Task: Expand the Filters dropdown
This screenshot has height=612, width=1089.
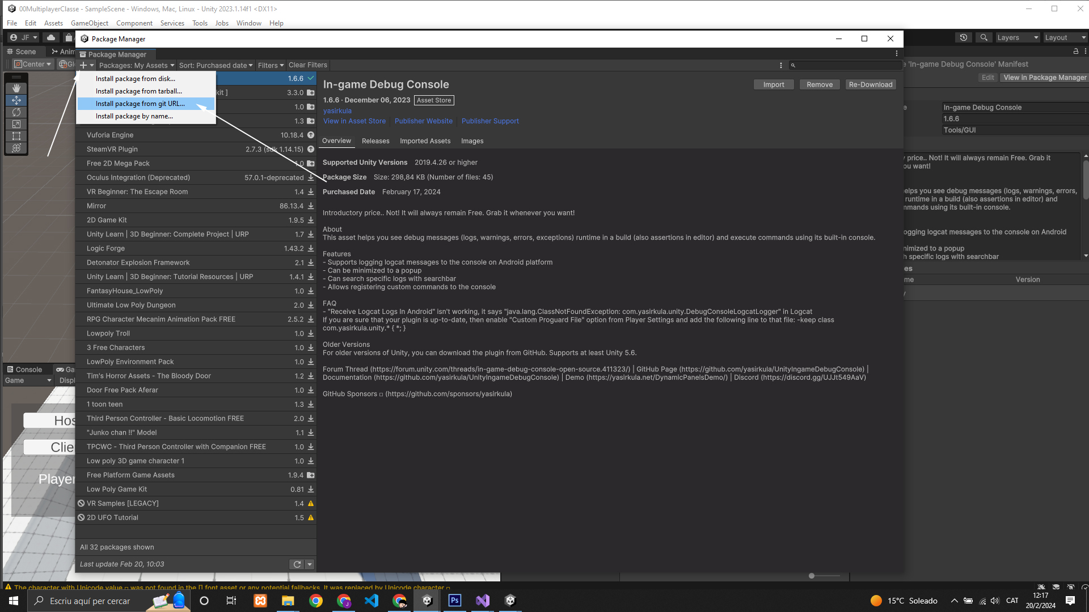Action: pyautogui.click(x=271, y=65)
